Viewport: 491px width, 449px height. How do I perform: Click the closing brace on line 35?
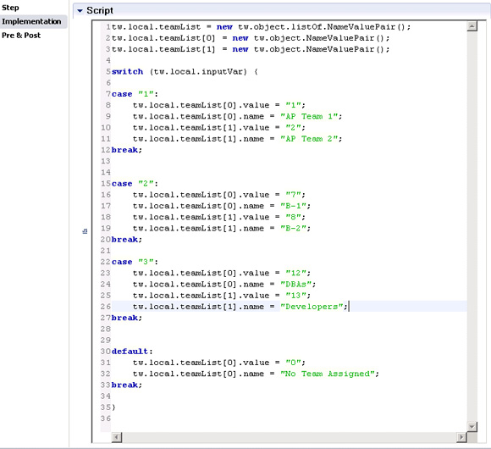[x=113, y=407]
